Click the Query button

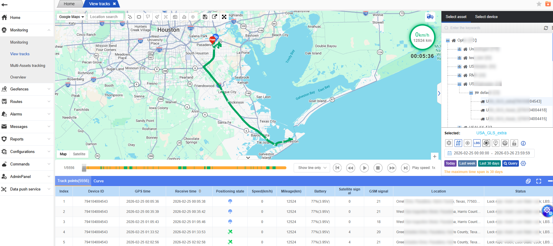pyautogui.click(x=510, y=163)
